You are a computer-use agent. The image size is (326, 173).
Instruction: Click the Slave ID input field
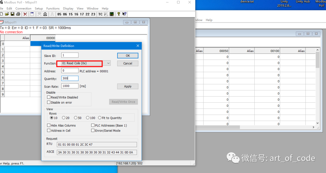pos(70,55)
